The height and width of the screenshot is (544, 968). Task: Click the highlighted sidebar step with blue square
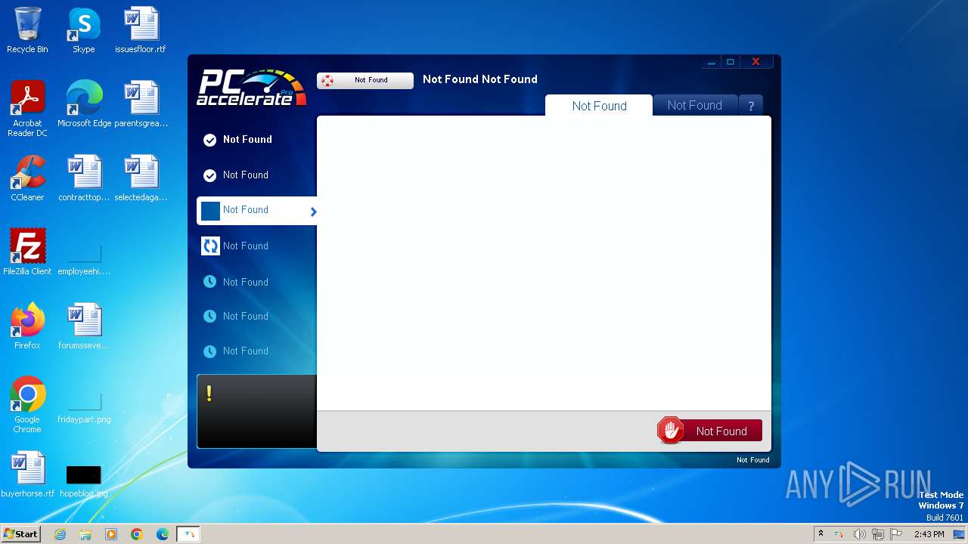pyautogui.click(x=256, y=211)
